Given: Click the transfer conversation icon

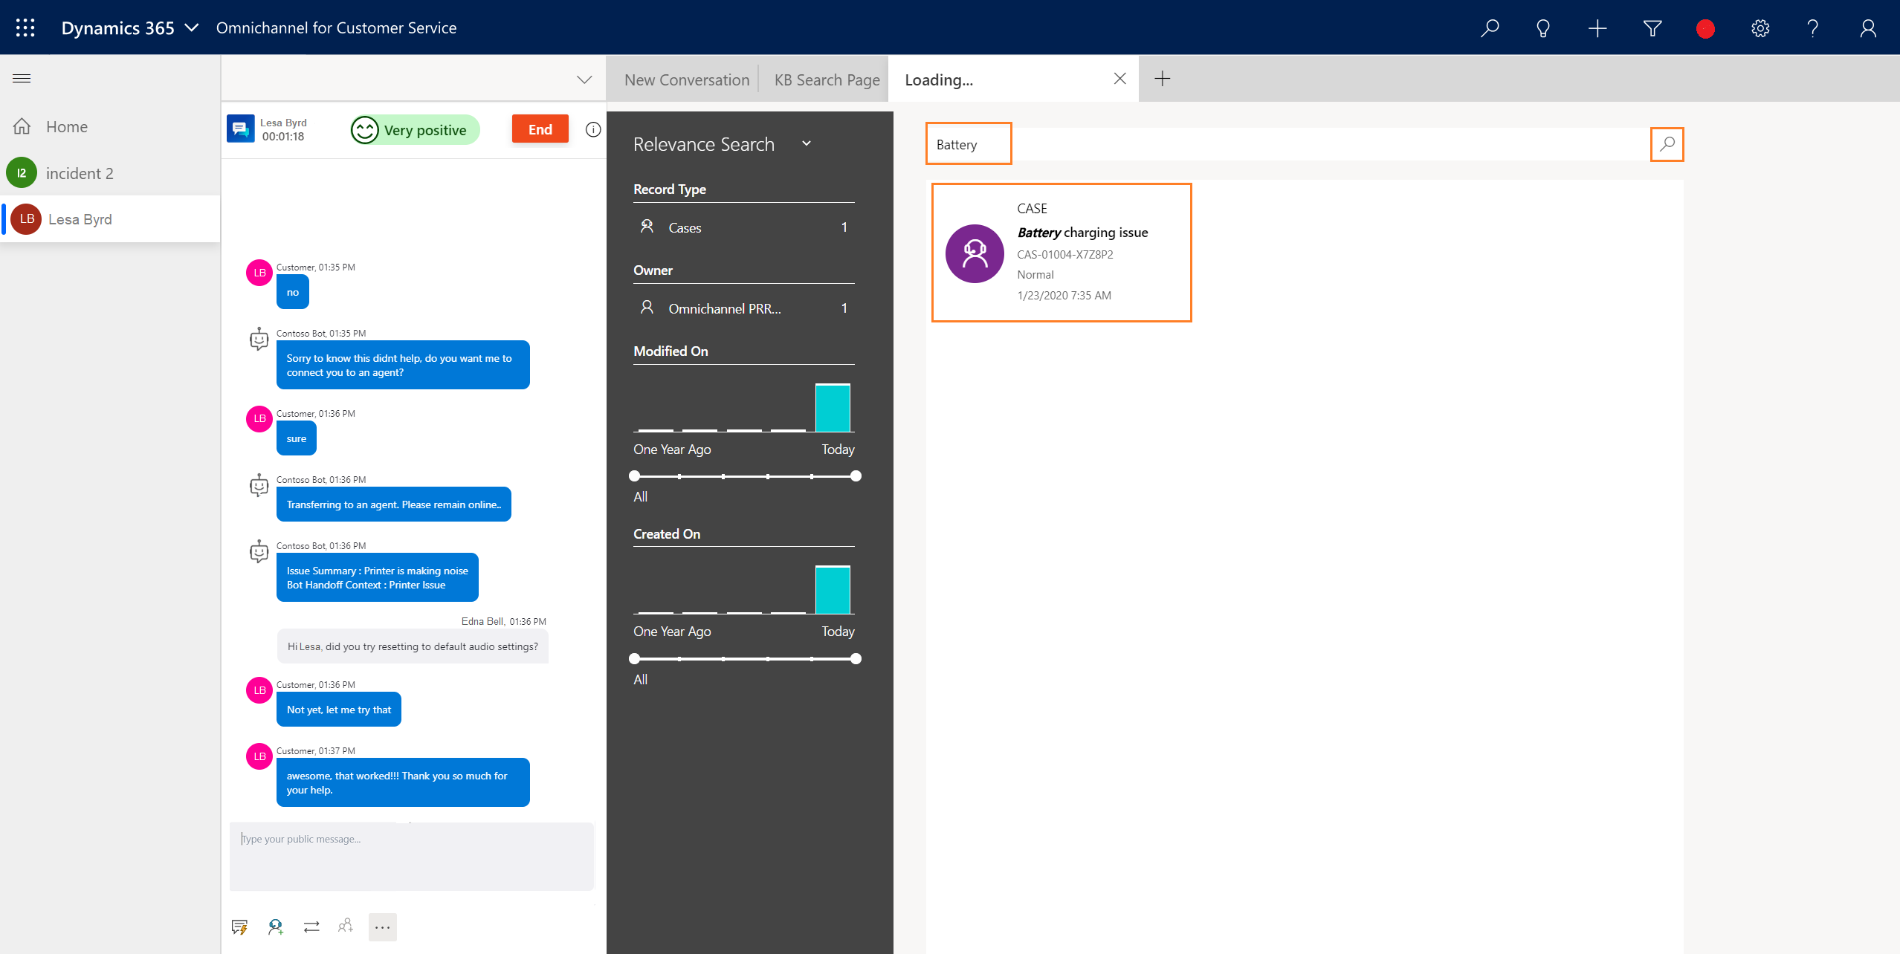Looking at the screenshot, I should tap(311, 926).
